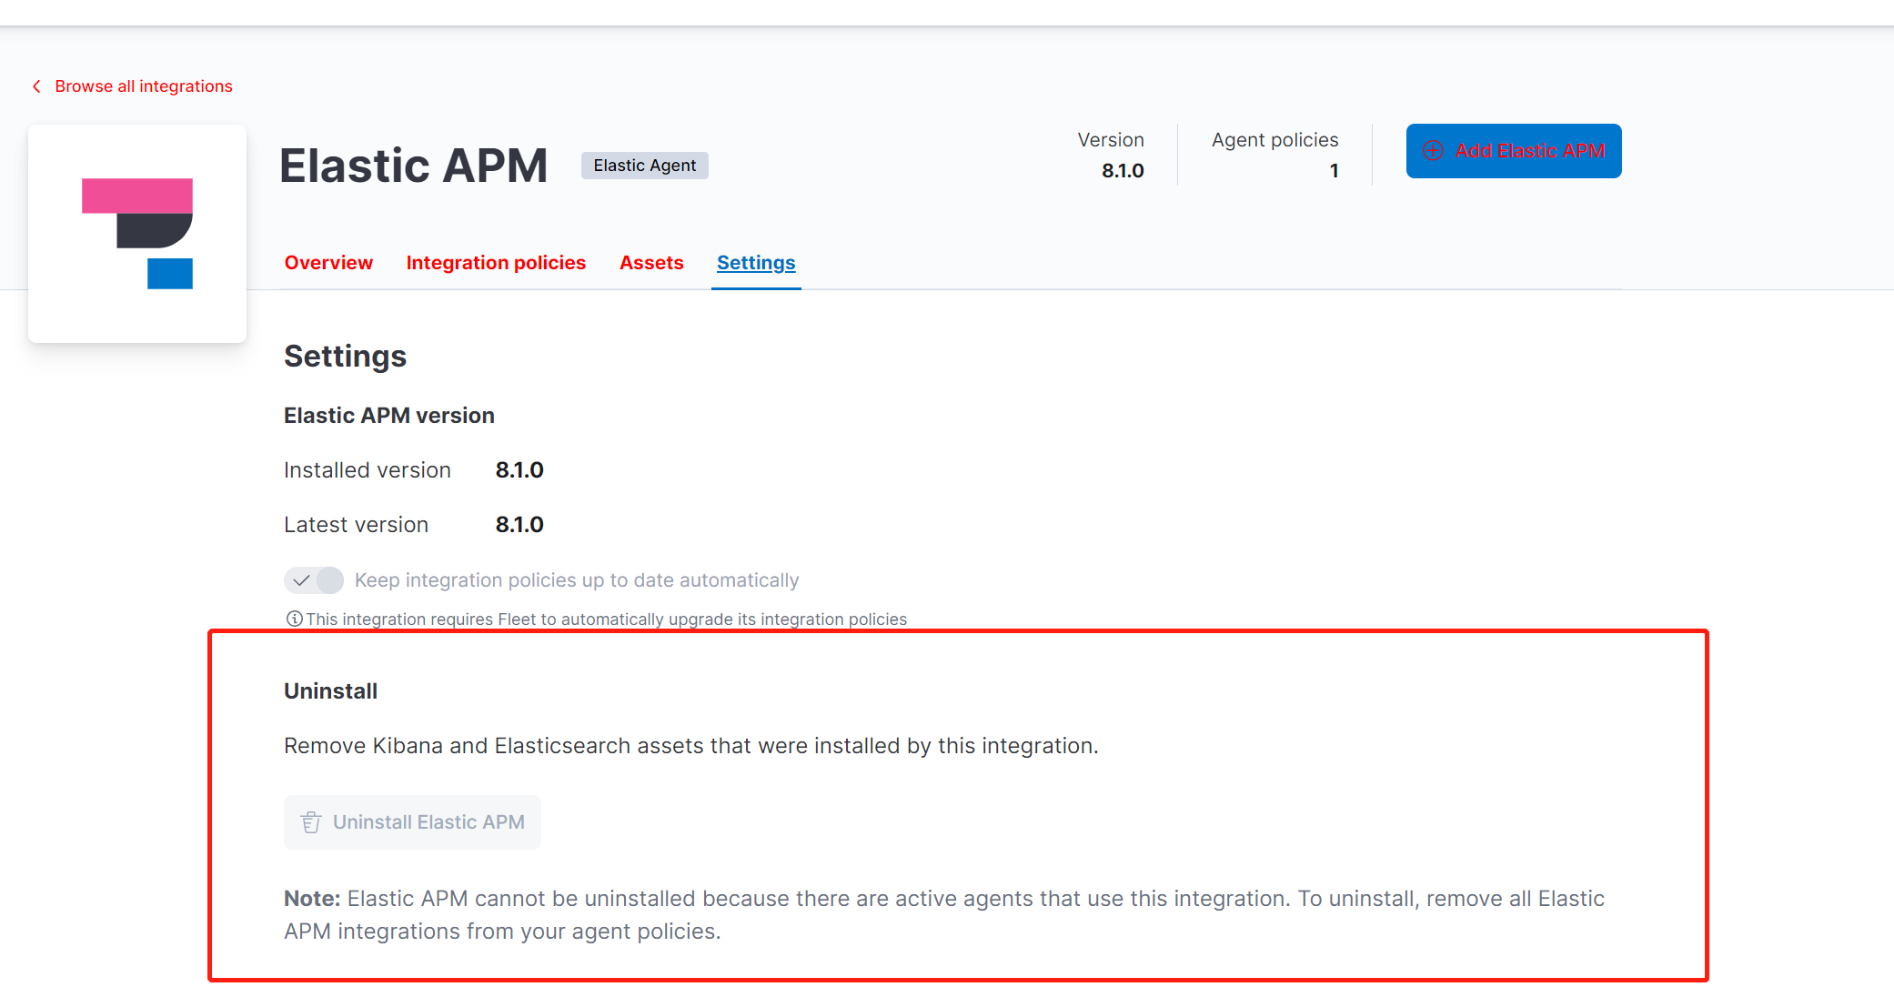Click the Latest version 8.1.0 value

coord(519,525)
